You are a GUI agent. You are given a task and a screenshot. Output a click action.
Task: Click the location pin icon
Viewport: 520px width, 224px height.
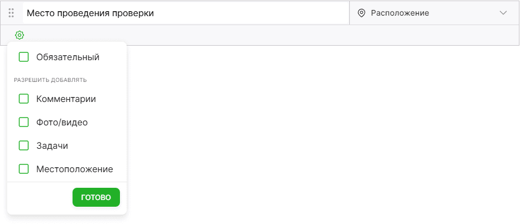[x=361, y=13]
